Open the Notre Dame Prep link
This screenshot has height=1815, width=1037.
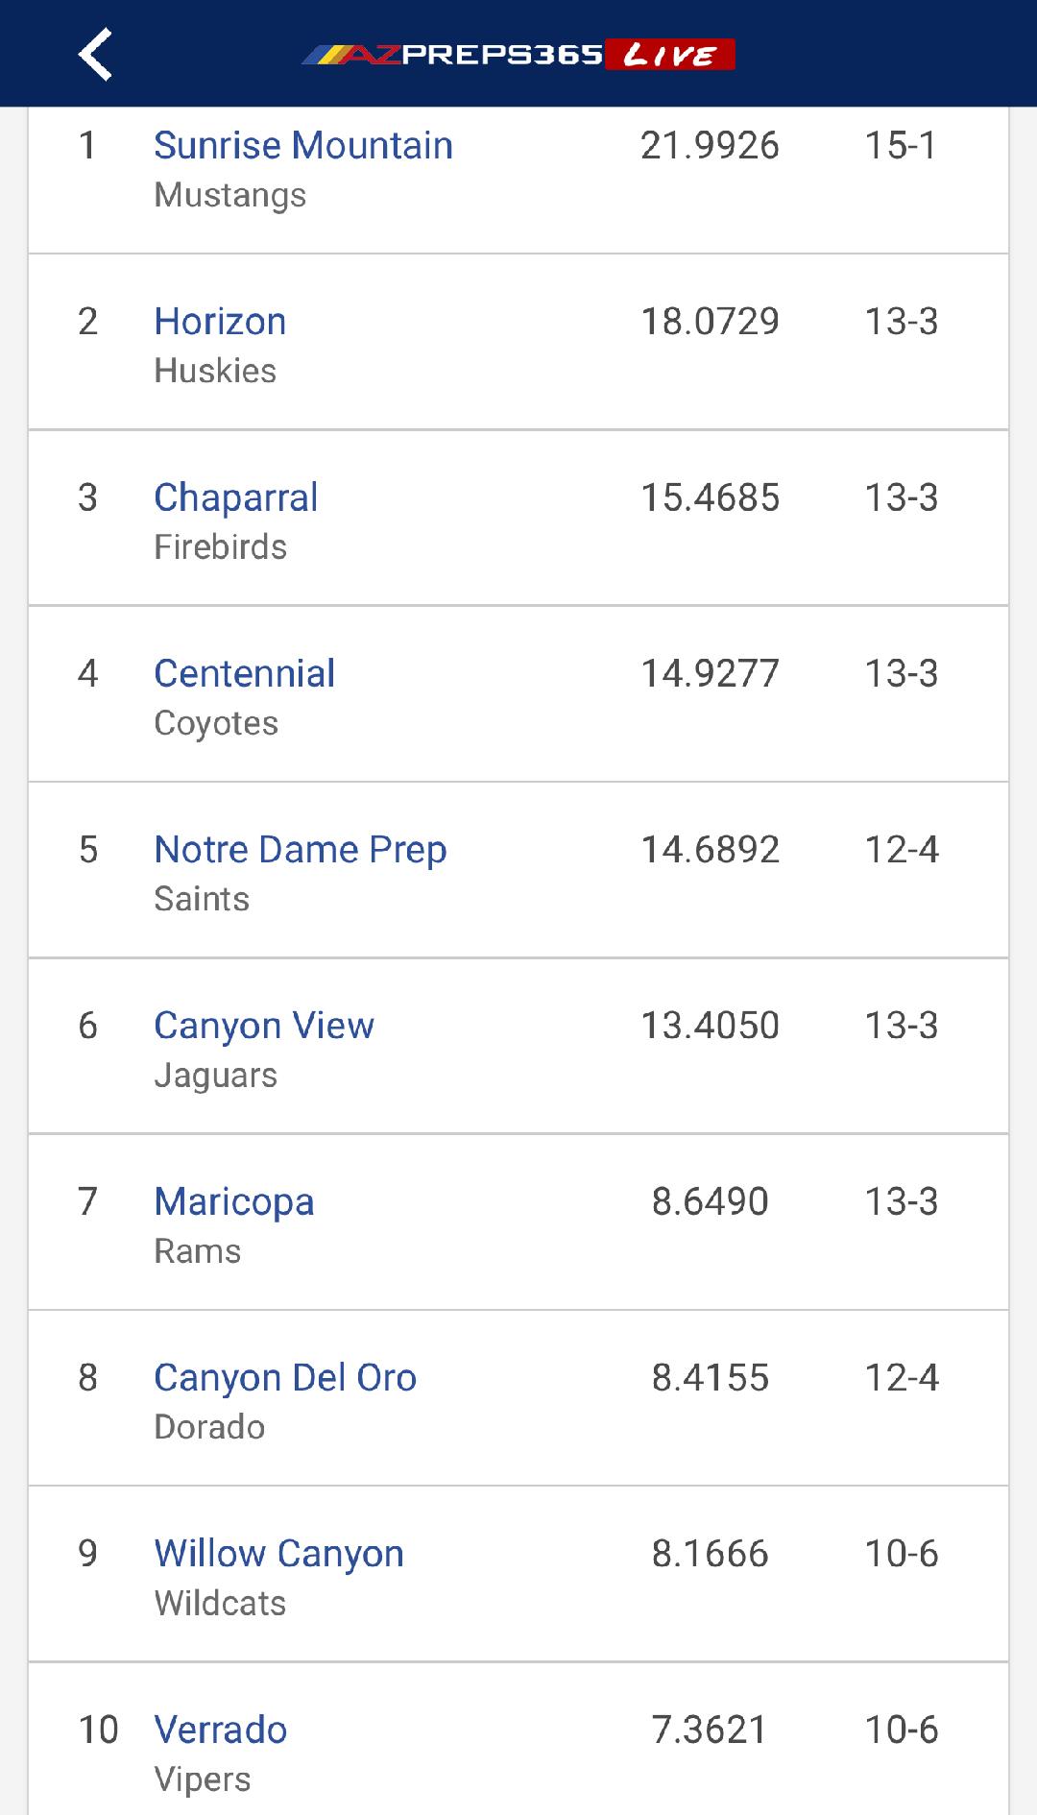pos(300,850)
